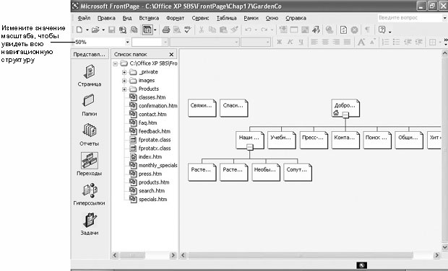
Task: Toggle the Folder List toolbar button
Action: (x=147, y=30)
